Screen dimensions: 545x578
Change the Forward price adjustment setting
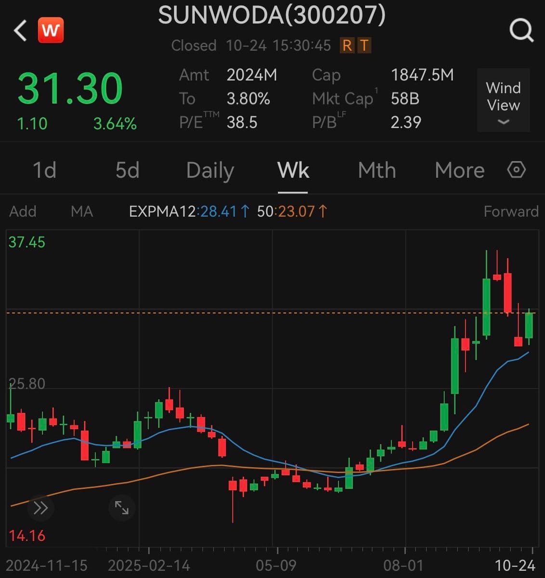pyautogui.click(x=511, y=211)
